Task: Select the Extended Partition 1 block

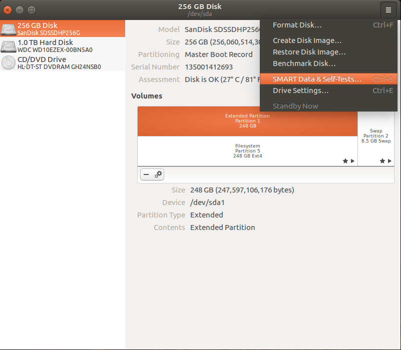Action: coord(247,121)
